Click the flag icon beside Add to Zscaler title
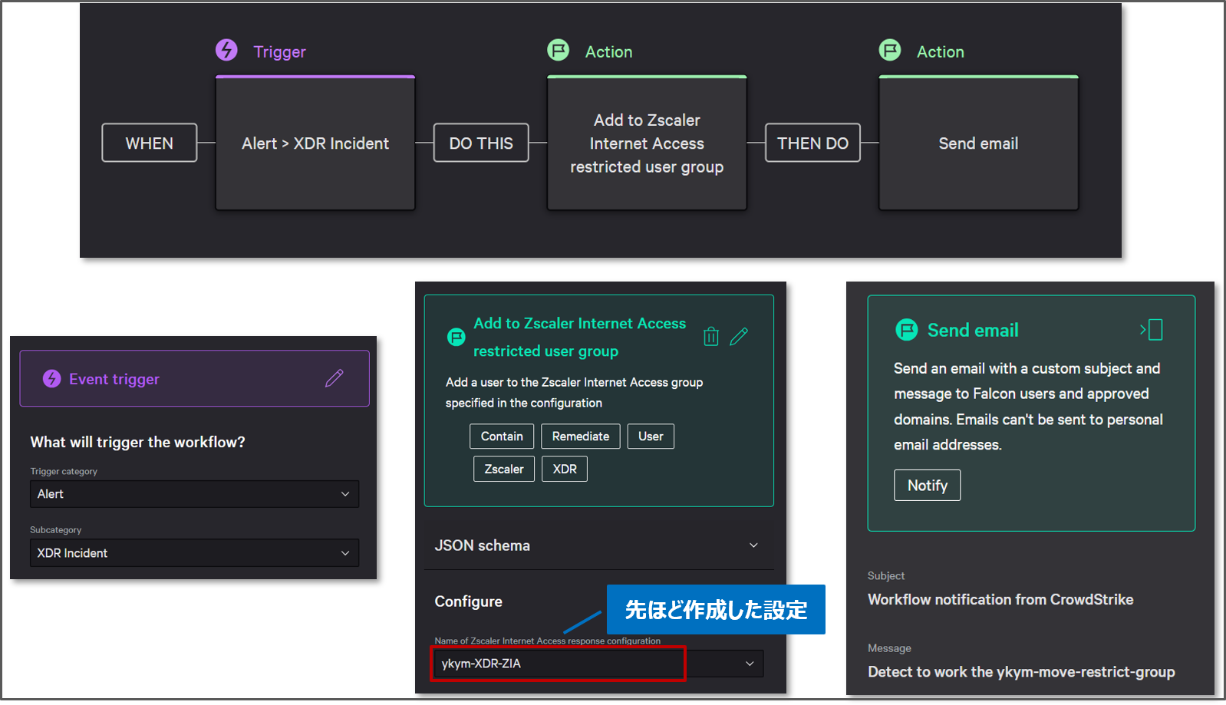 [x=456, y=337]
